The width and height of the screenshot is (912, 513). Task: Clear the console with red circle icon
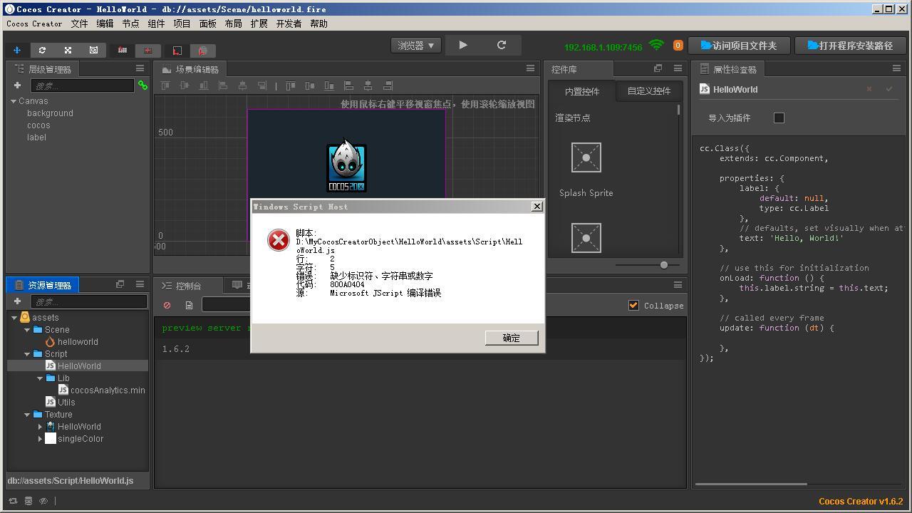point(167,305)
